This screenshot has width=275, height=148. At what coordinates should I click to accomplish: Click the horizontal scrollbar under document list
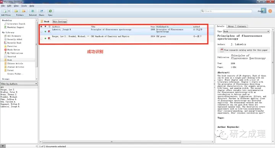click(112, 141)
